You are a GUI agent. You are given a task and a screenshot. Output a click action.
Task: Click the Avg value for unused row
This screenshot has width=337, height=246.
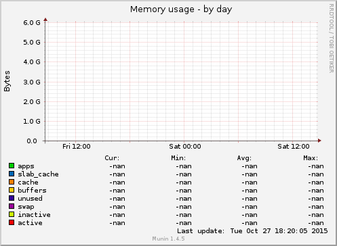coord(250,199)
